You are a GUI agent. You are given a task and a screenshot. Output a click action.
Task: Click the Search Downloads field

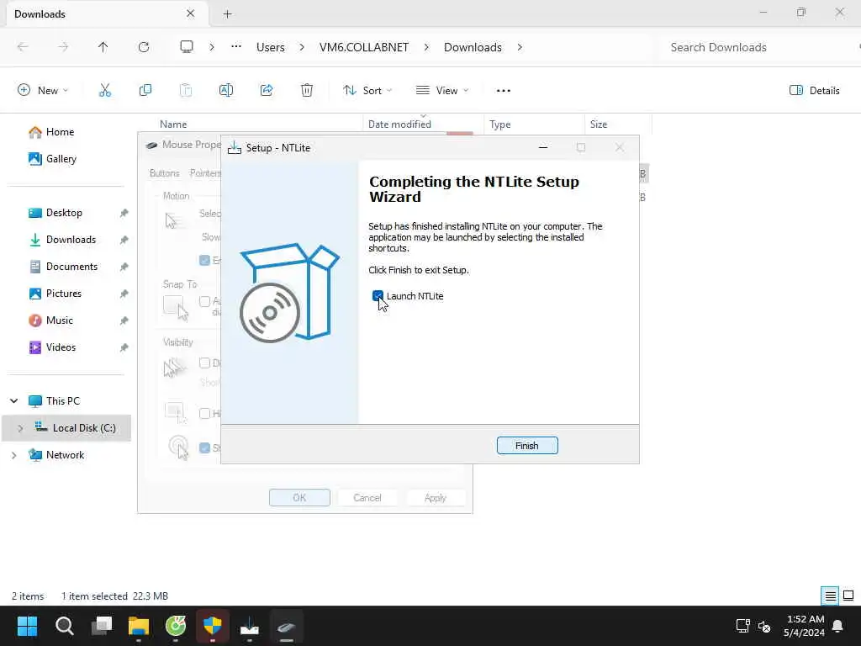[x=758, y=47]
